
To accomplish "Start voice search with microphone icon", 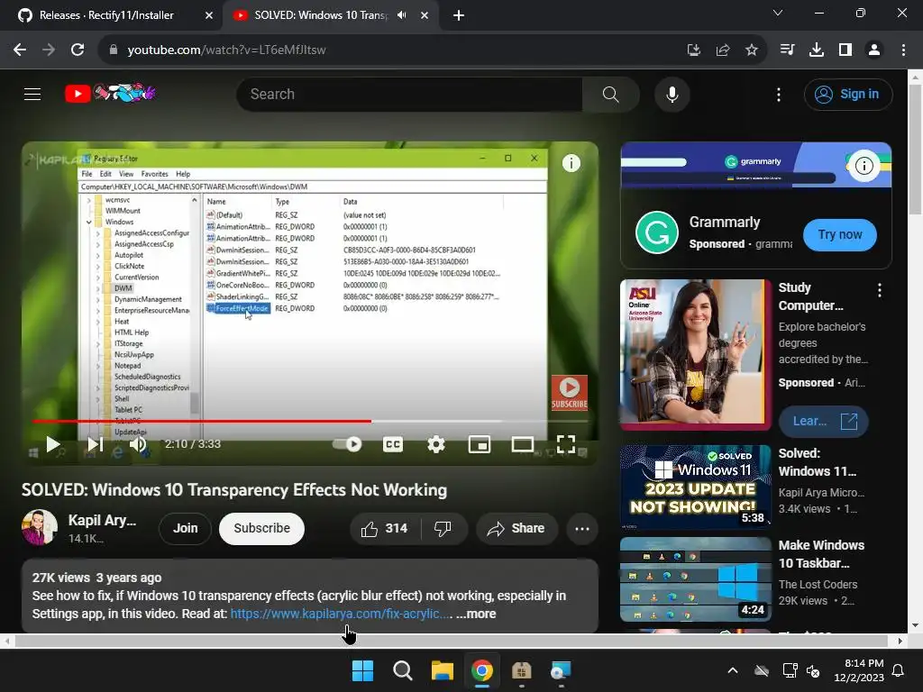I will point(672,94).
